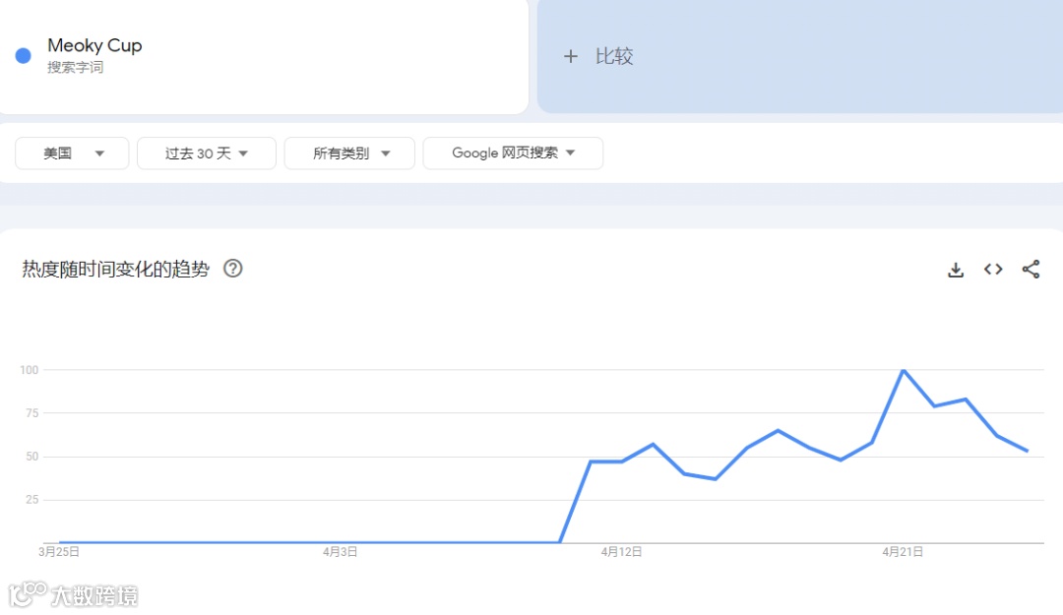Viewport: 1063px width, 615px height.
Task: Select the 4月3日 axis label
Action: tap(340, 552)
